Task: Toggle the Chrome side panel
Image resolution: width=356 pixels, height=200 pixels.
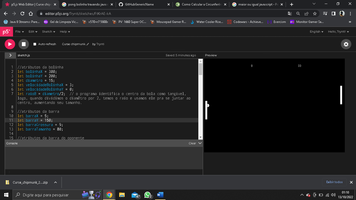Action: (x=333, y=14)
